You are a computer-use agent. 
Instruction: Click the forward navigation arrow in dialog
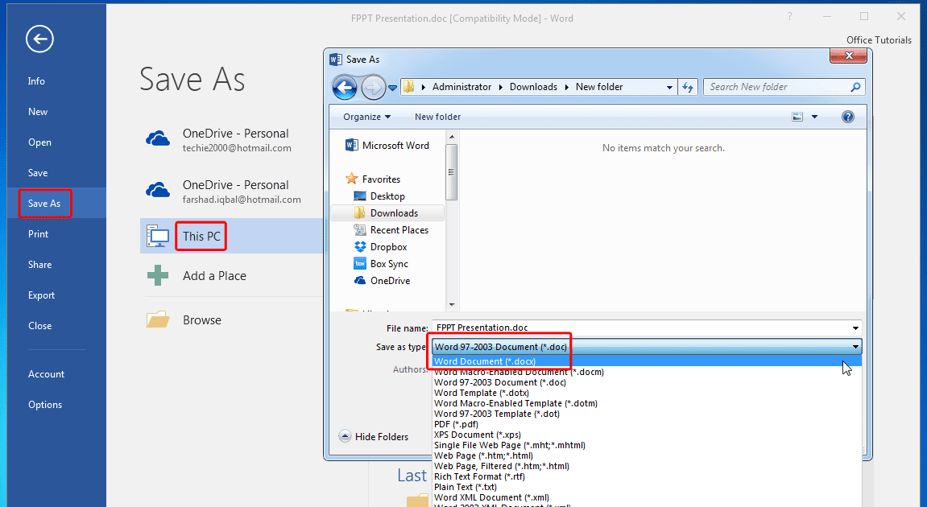click(372, 88)
